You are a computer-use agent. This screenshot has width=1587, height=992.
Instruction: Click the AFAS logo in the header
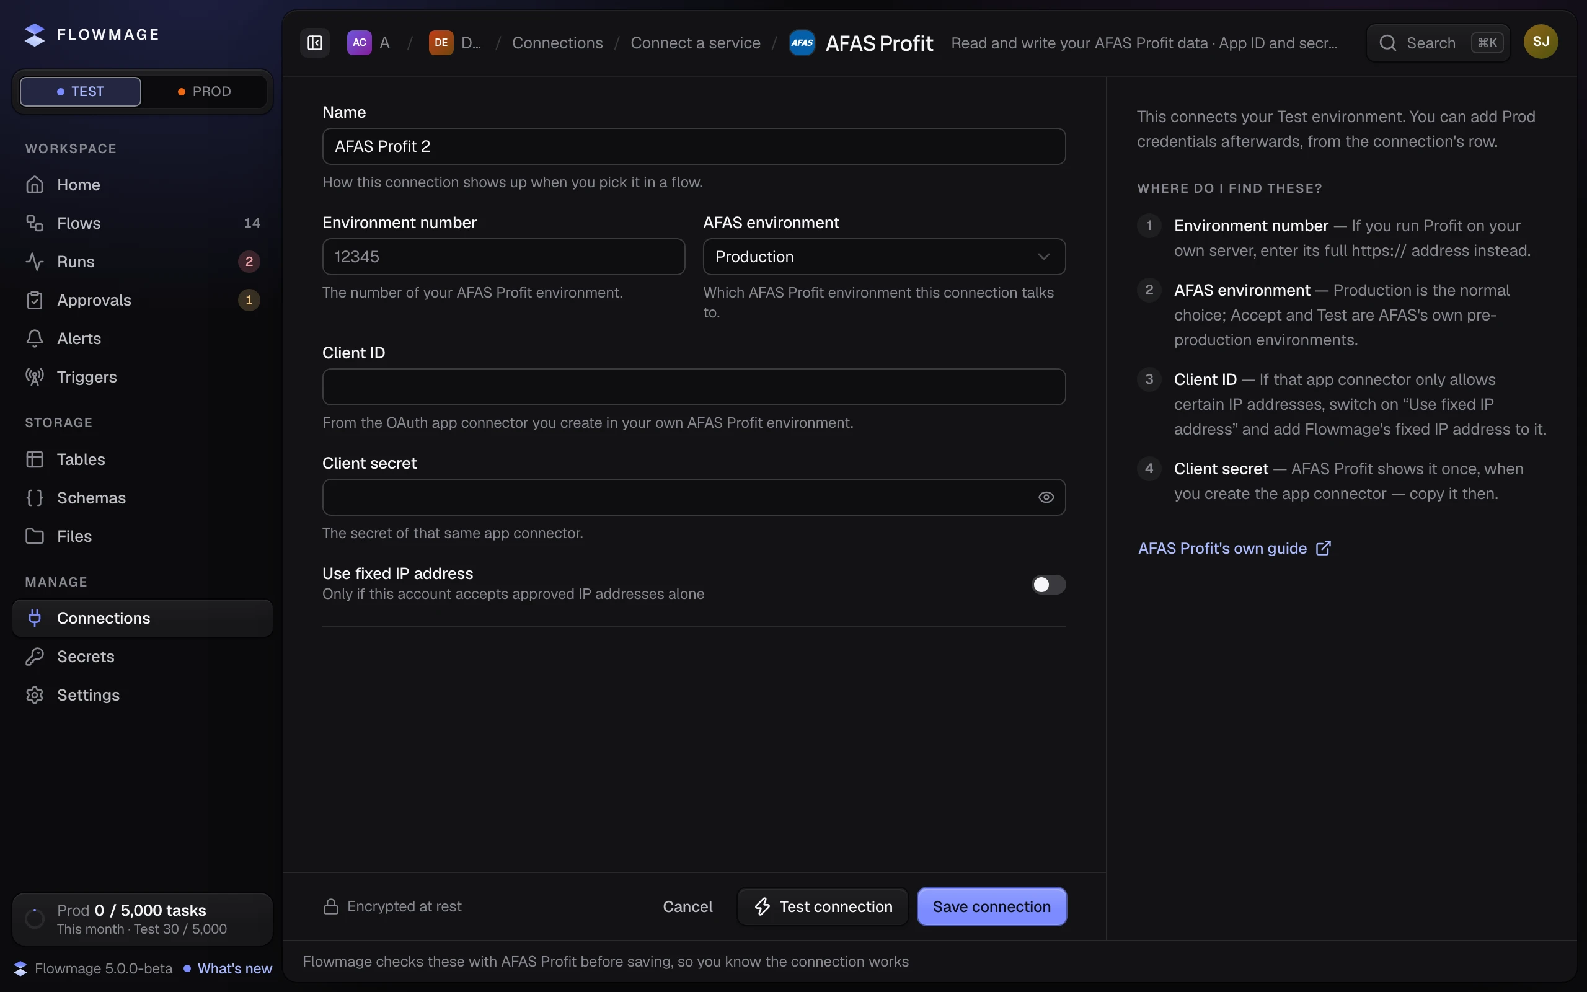tap(802, 43)
